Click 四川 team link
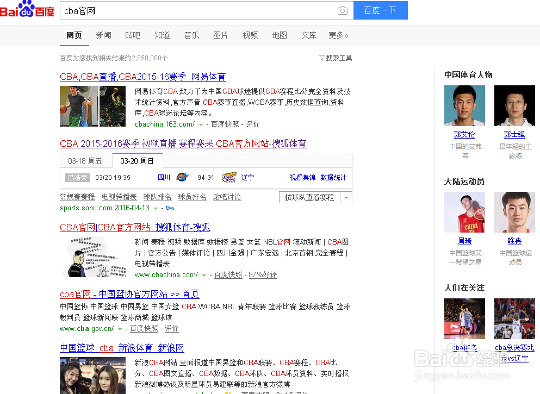Image resolution: width=540 pixels, height=394 pixels. (x=164, y=178)
